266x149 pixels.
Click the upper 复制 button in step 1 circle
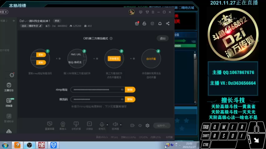tap(41, 55)
